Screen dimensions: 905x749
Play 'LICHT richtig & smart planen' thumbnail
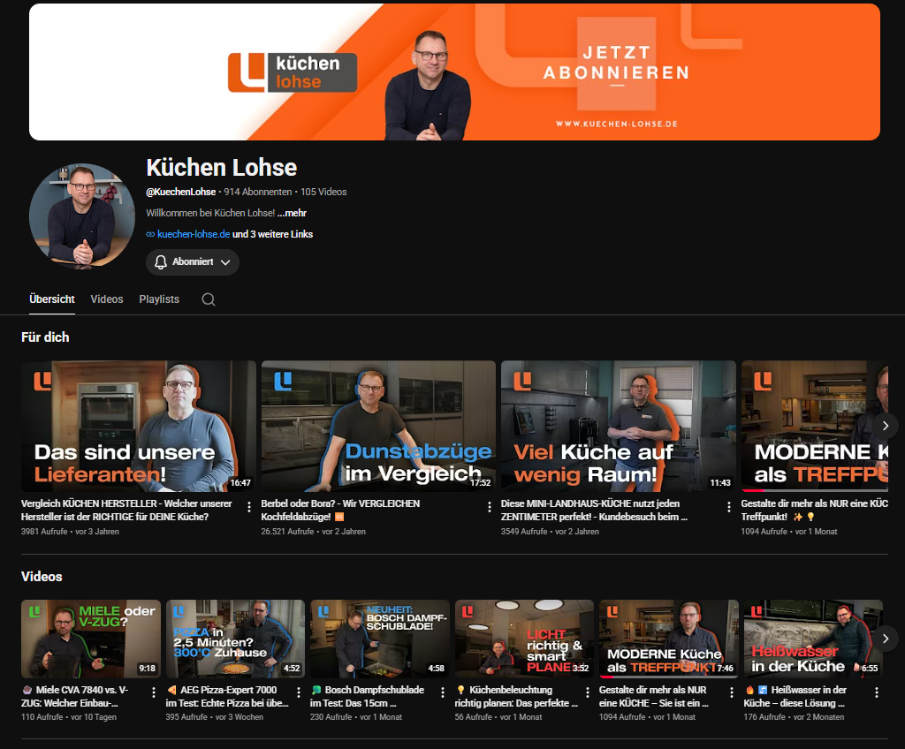coord(524,639)
